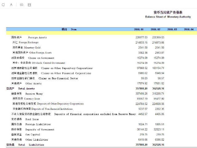This screenshot has height=148, width=197.
Task: Click the value 3302.38 for Other Foreign Assets
Action: point(143,53)
